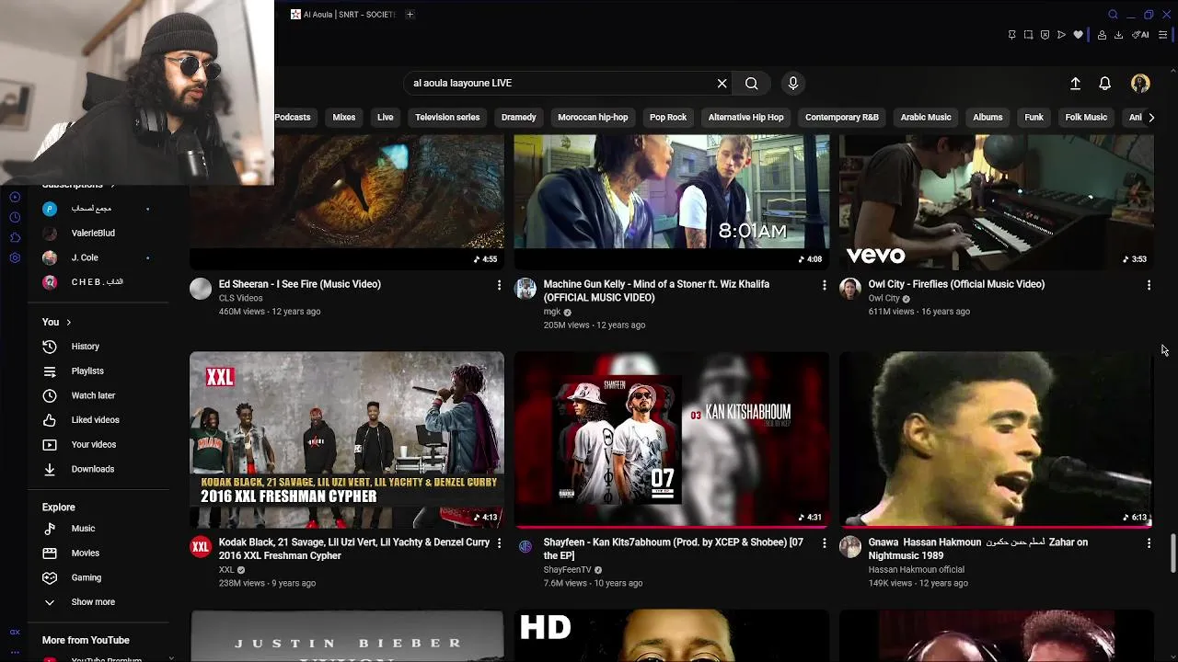This screenshot has height=662, width=1178.
Task: Click the browser tab search magnifier
Action: pyautogui.click(x=1113, y=15)
